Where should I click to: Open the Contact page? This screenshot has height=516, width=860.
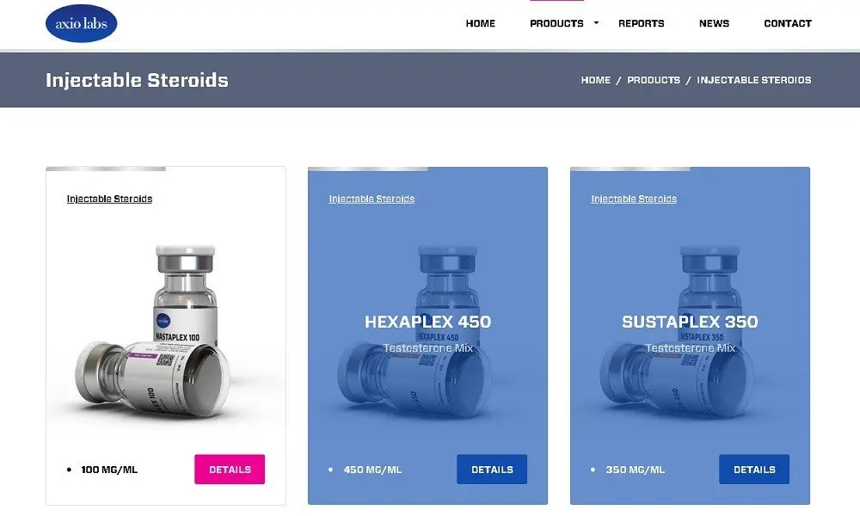coord(788,23)
